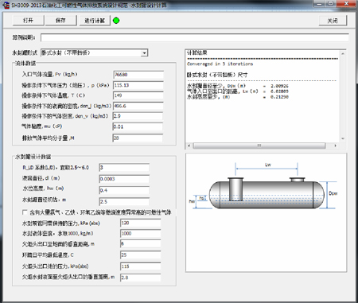The image size is (358, 303).
Task: Close the dialog with 关闭 button
Action: pyautogui.click(x=333, y=21)
